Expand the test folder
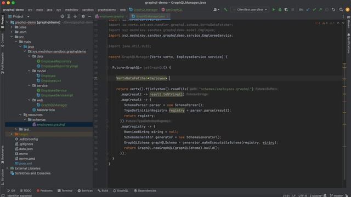Viewport: 351px width, 197px height. [16, 129]
